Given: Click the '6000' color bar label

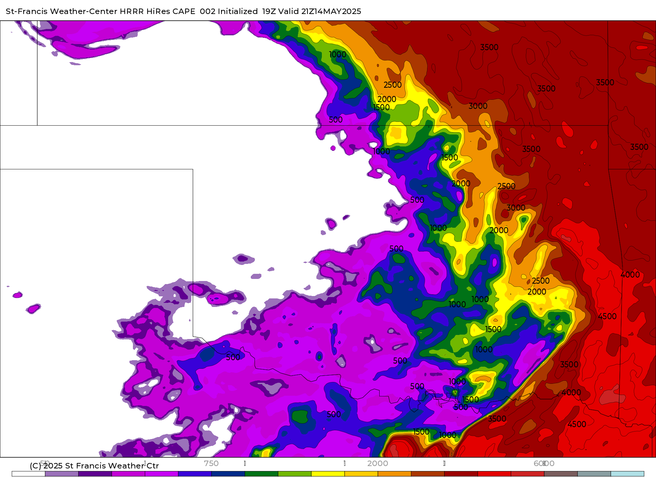Looking at the screenshot, I should coord(544,463).
